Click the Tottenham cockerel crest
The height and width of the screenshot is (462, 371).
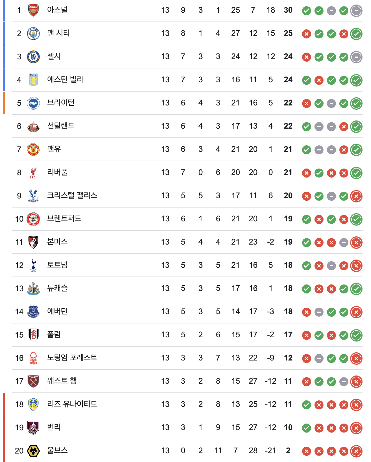[33, 265]
